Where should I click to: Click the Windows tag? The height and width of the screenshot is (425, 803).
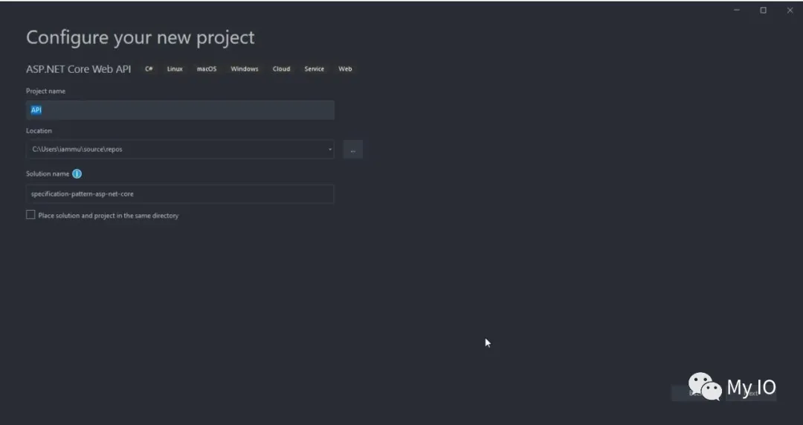(x=245, y=68)
